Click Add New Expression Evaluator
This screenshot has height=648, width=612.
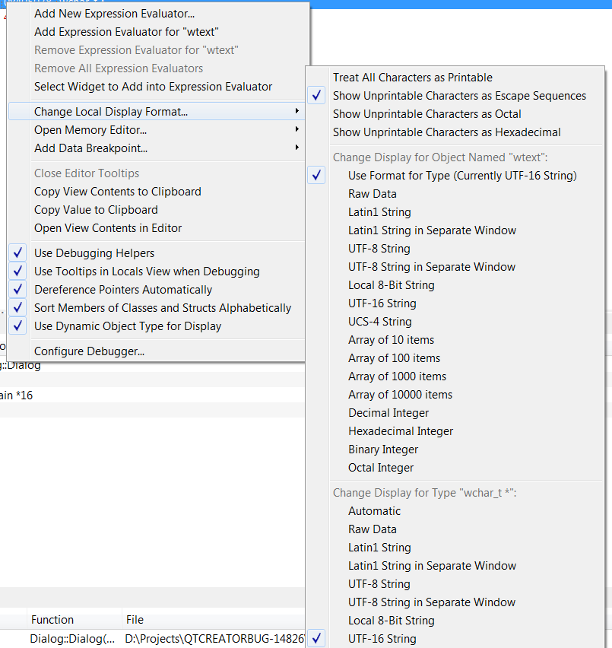114,14
